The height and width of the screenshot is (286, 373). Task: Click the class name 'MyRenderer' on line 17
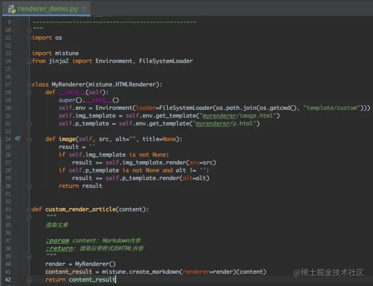[x=69, y=84]
